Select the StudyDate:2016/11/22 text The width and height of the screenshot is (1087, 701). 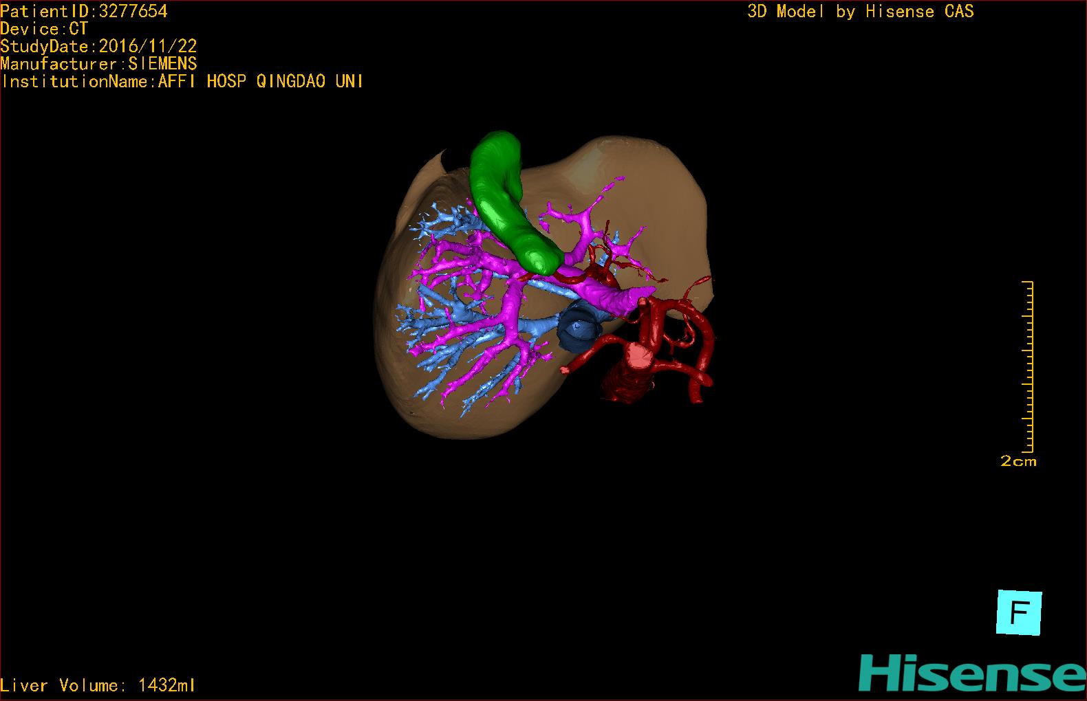(x=98, y=46)
